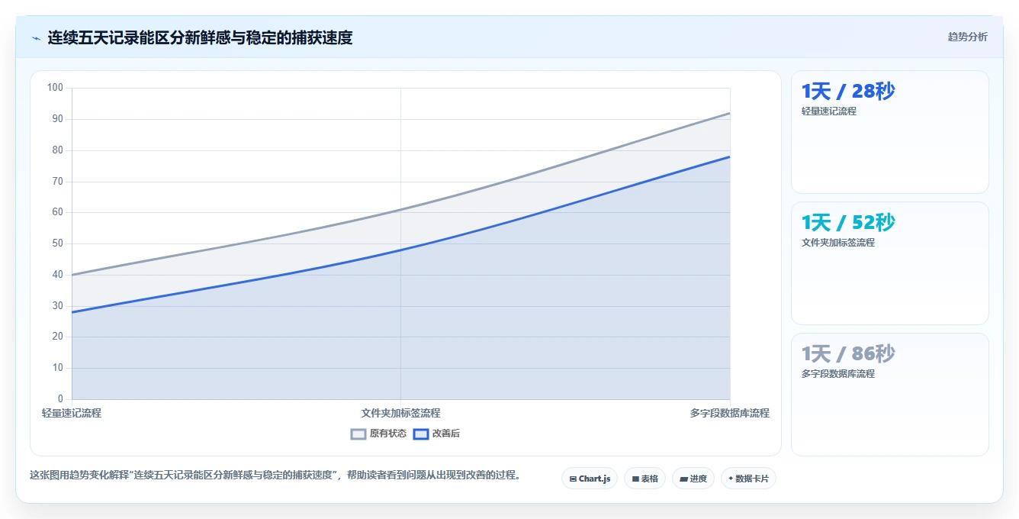
Task: Select the 进度 tag pill
Action: coord(693,479)
